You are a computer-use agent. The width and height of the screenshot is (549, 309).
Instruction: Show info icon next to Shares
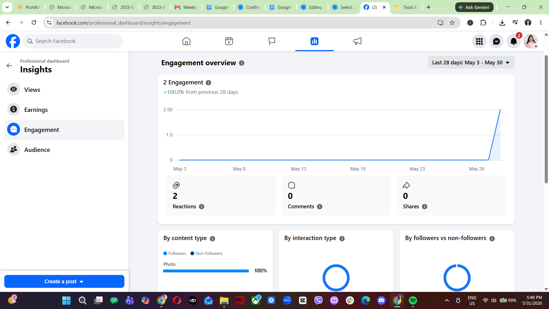425,207
